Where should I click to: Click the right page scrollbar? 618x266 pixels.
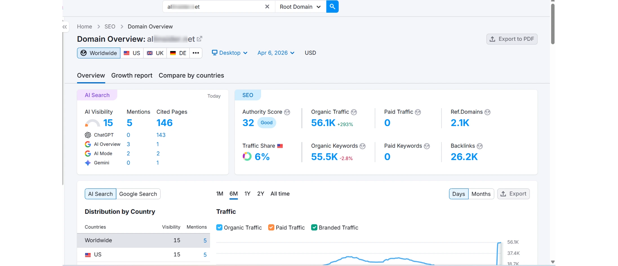(553, 24)
